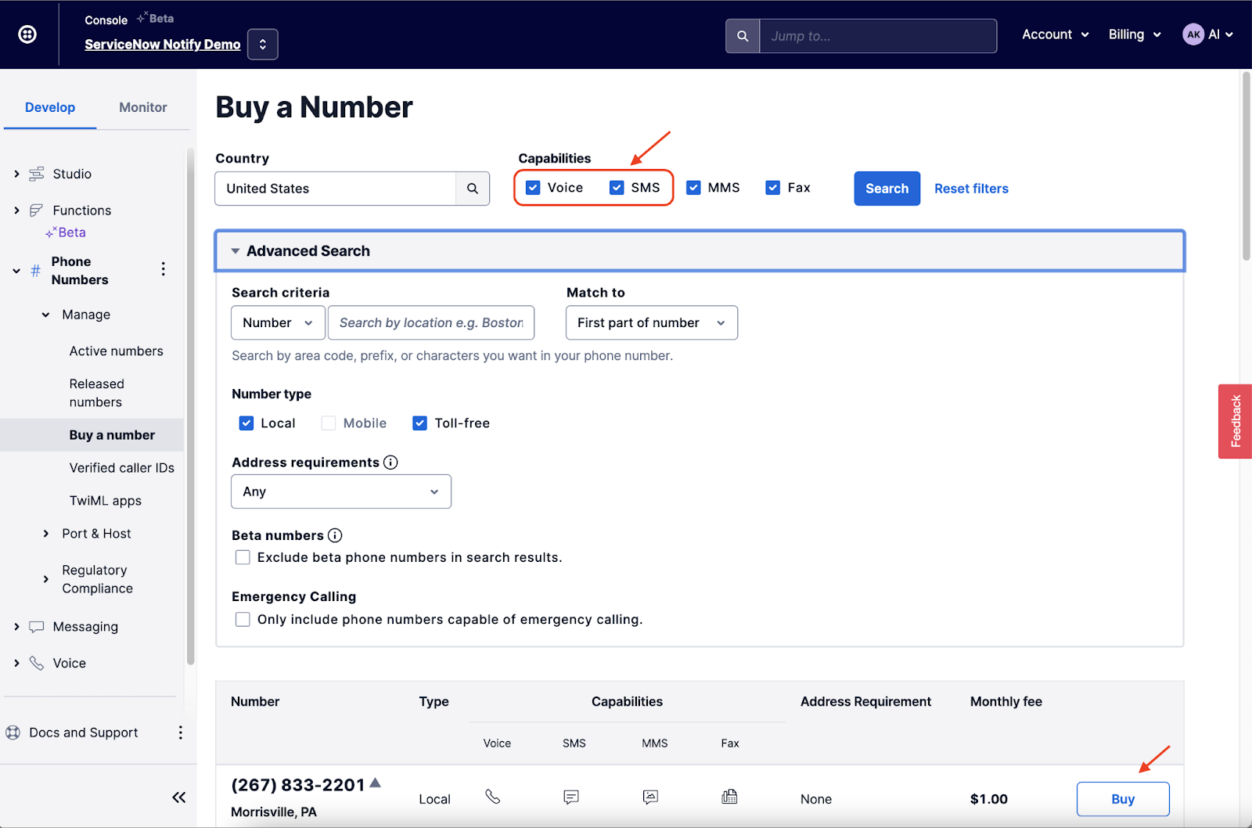
Task: Uncheck the Voice capability checkbox
Action: coord(533,188)
